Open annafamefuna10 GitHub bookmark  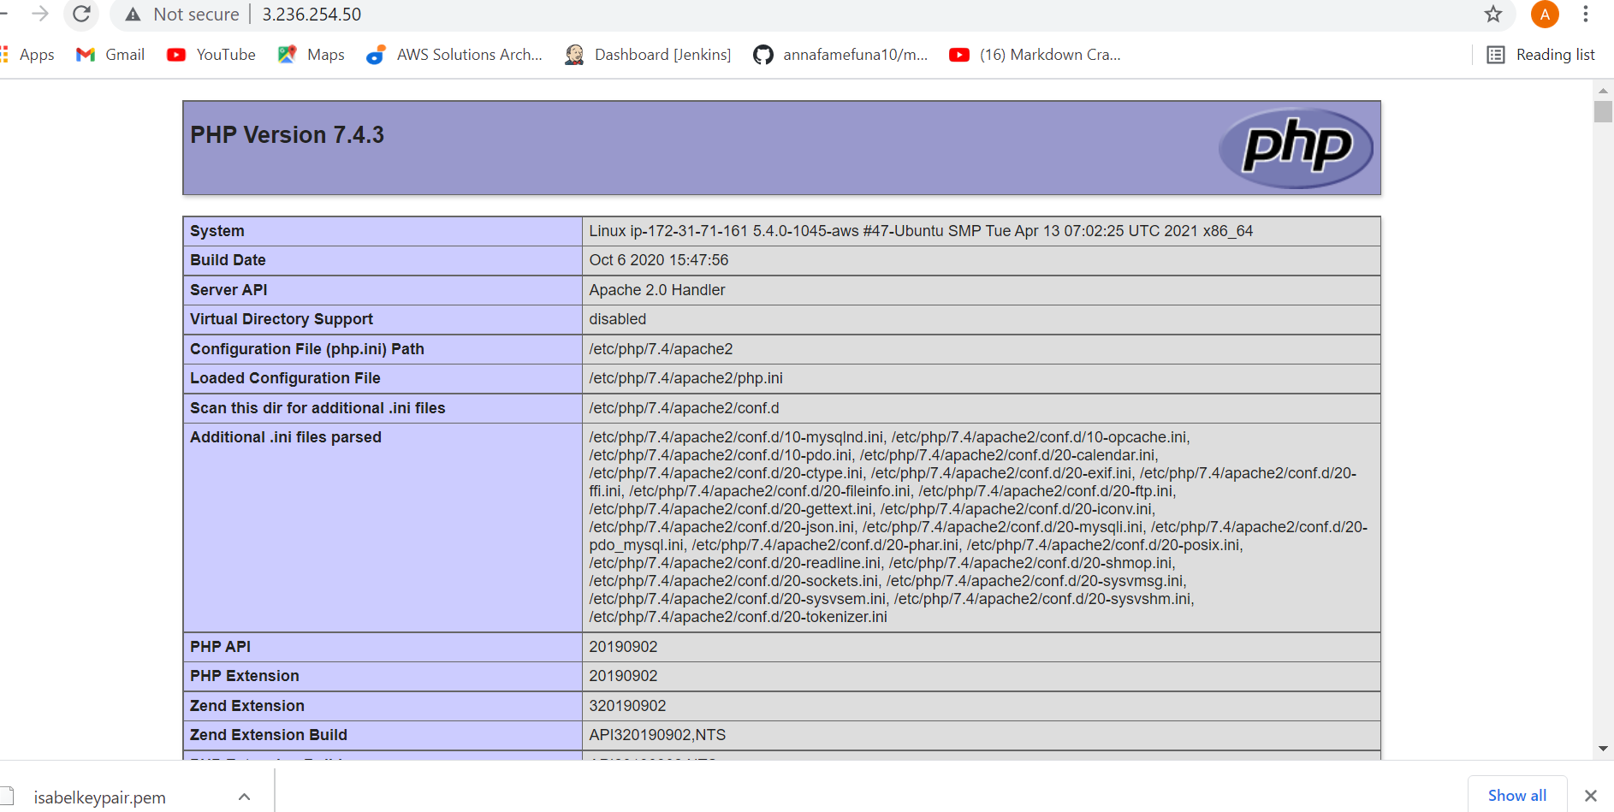[840, 55]
